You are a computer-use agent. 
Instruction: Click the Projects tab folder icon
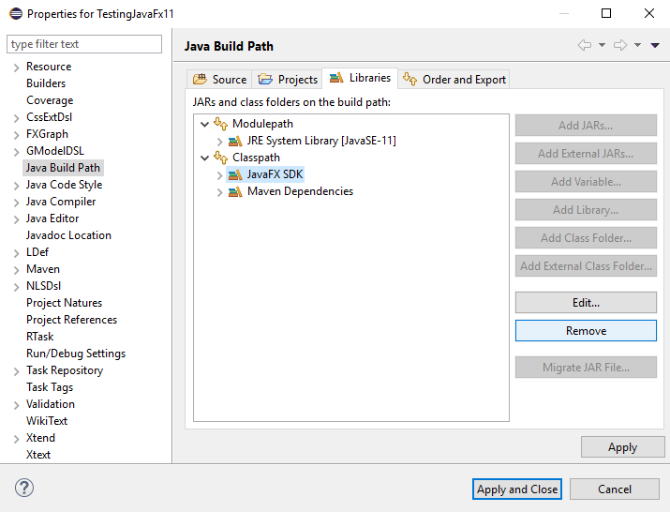(x=265, y=79)
